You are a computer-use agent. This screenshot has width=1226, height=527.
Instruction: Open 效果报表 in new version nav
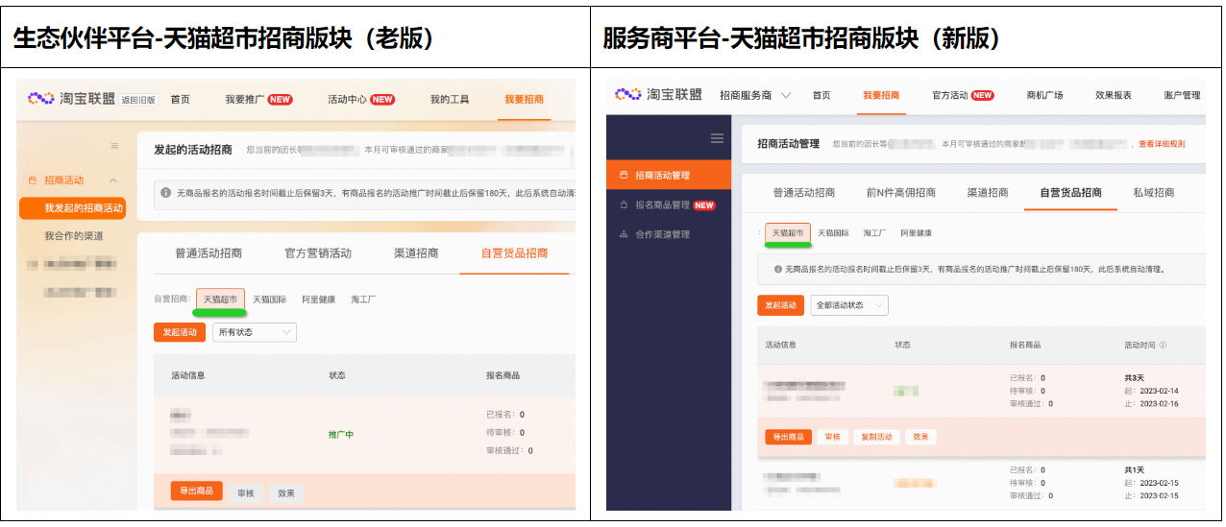pyautogui.click(x=1114, y=95)
